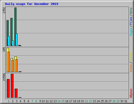Click day '31' on the x-axis

click(x=126, y=101)
